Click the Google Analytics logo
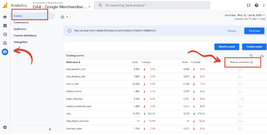Image resolution: width=267 pixels, height=135 pixels. tap(5, 5)
